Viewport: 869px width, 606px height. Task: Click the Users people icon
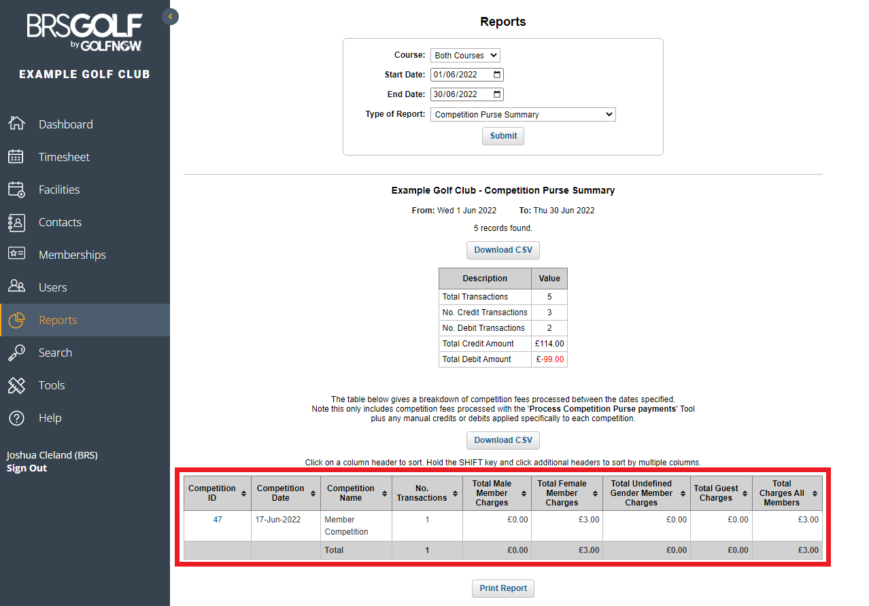click(x=16, y=287)
